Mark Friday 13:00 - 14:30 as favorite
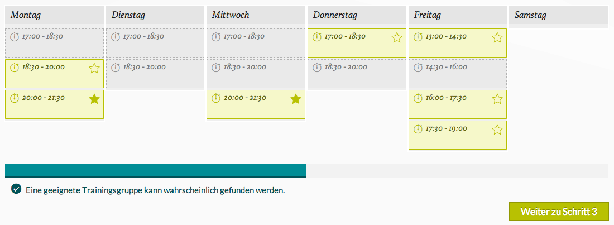The height and width of the screenshot is (225, 614). tap(497, 37)
